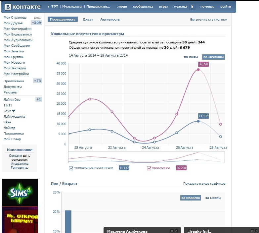Switch to the Охват tab

pyautogui.click(x=88, y=19)
